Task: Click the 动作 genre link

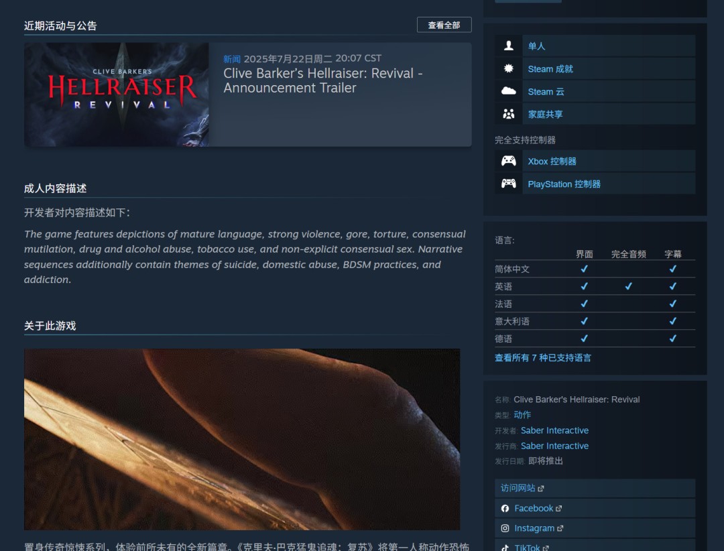Action: (x=522, y=415)
